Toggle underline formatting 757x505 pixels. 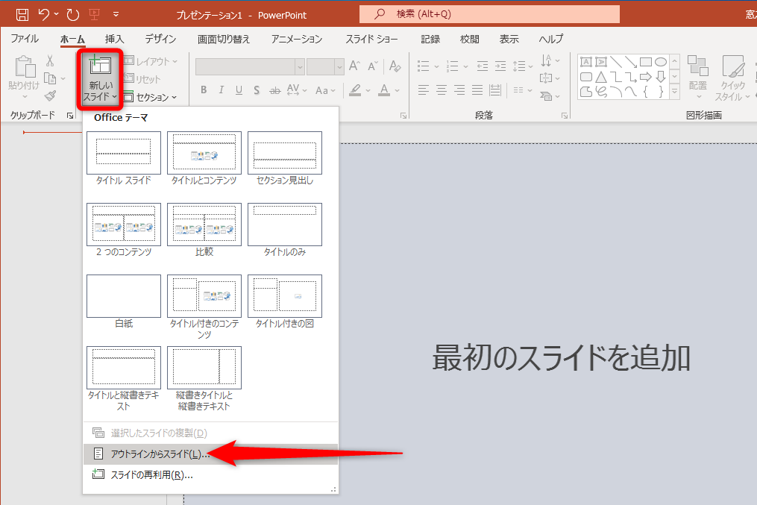(x=238, y=90)
